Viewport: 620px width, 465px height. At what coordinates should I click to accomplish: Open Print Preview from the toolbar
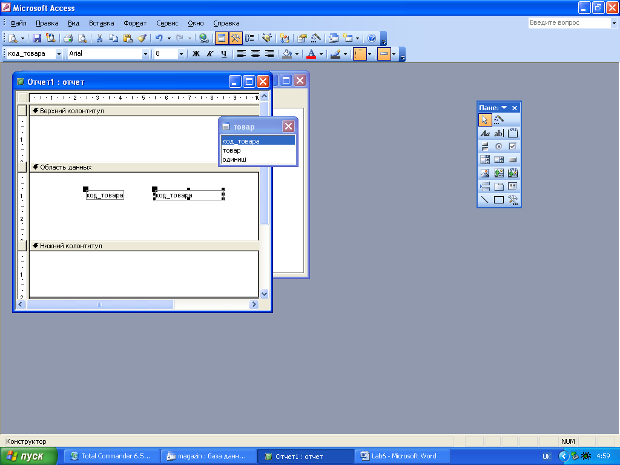pos(82,38)
